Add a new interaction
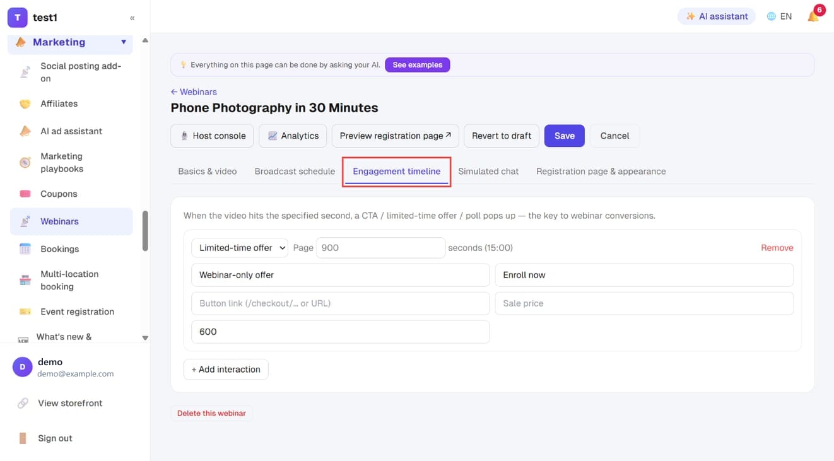 coord(226,370)
